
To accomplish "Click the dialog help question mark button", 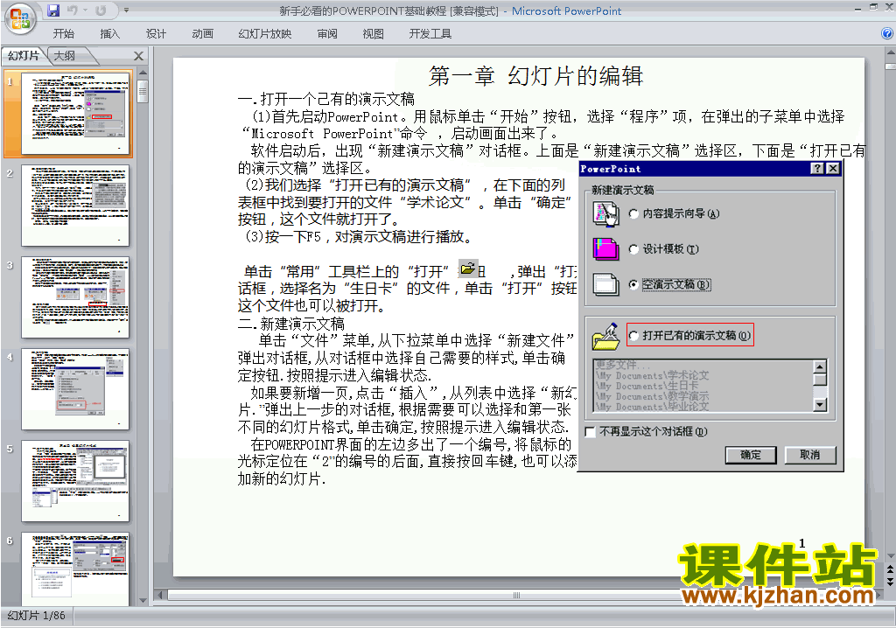I will click(x=818, y=169).
